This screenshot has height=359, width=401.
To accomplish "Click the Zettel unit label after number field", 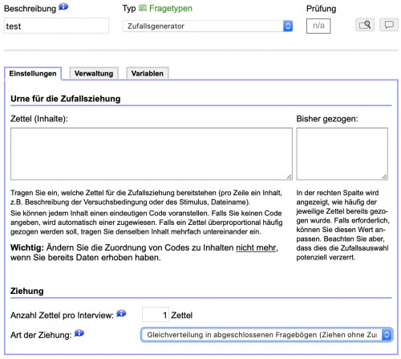I will pyautogui.click(x=182, y=315).
